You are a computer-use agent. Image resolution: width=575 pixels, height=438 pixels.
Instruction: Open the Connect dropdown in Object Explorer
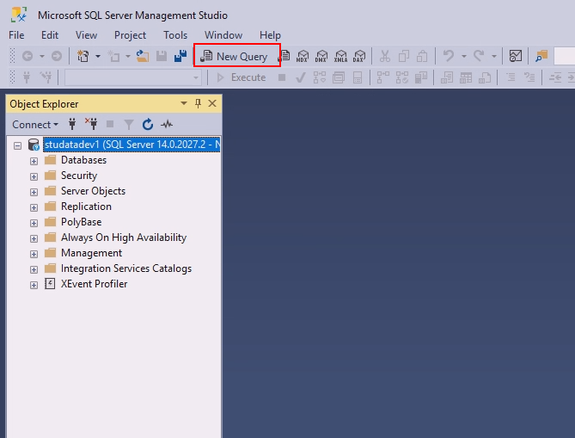pyautogui.click(x=35, y=125)
